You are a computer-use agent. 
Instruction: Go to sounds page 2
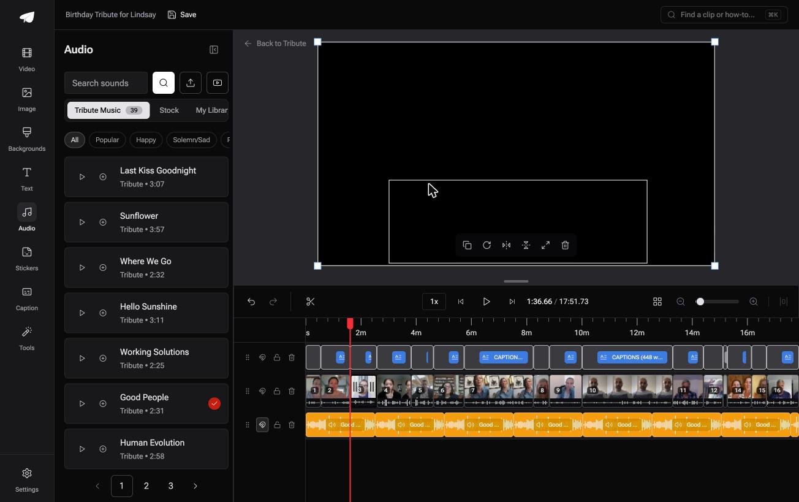(x=146, y=486)
